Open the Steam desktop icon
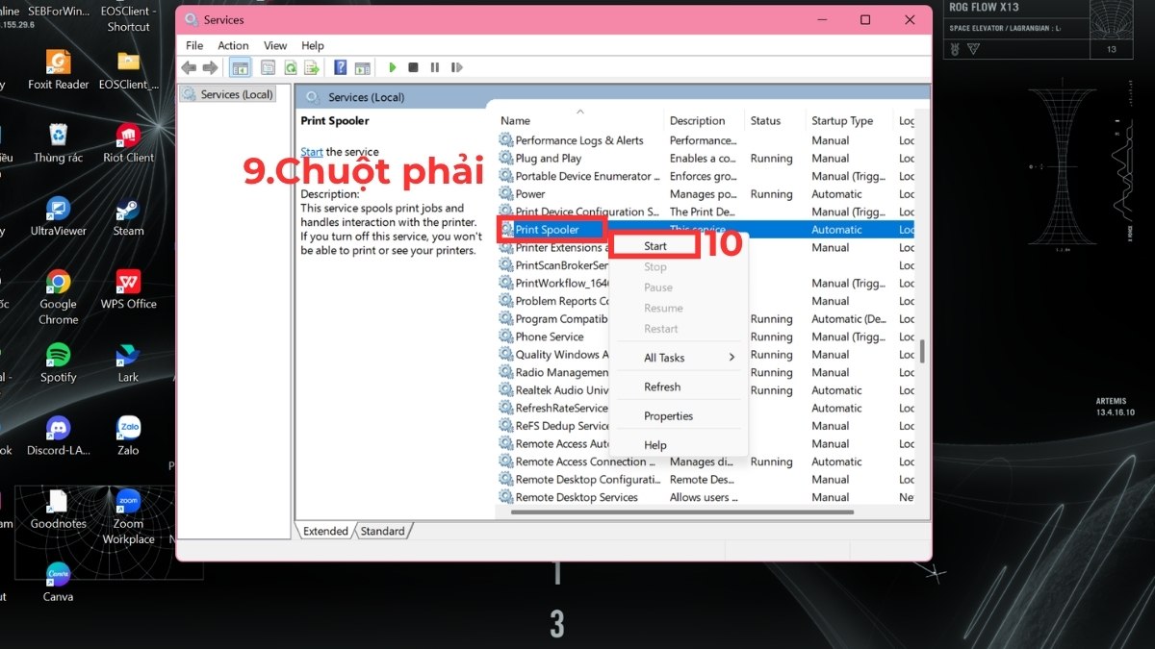 pyautogui.click(x=128, y=215)
